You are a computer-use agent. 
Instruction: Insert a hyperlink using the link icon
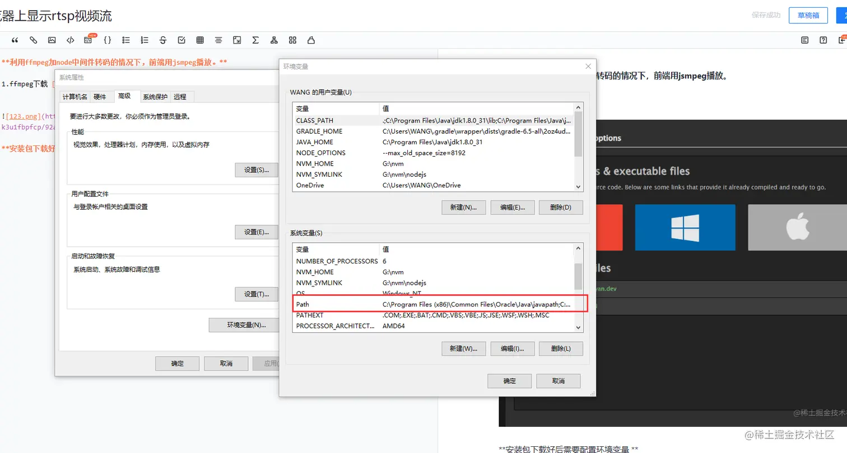34,40
